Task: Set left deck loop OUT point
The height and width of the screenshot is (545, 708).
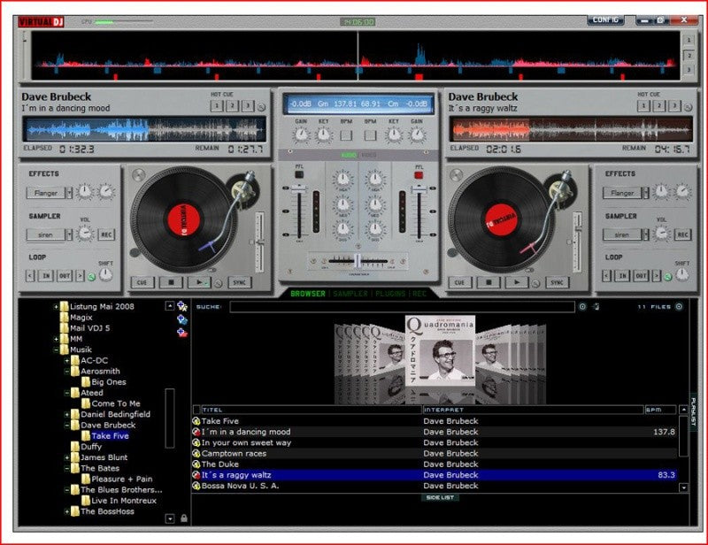Action: (65, 276)
